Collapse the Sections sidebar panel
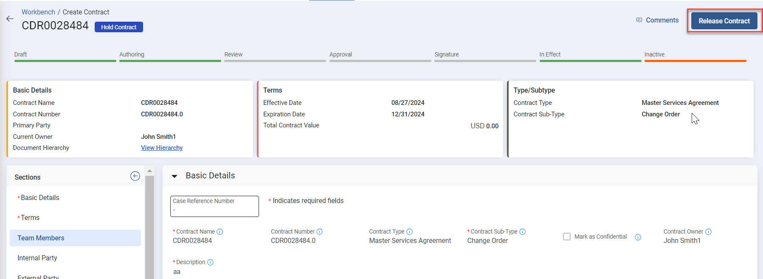Image resolution: width=763 pixels, height=279 pixels. tap(135, 176)
